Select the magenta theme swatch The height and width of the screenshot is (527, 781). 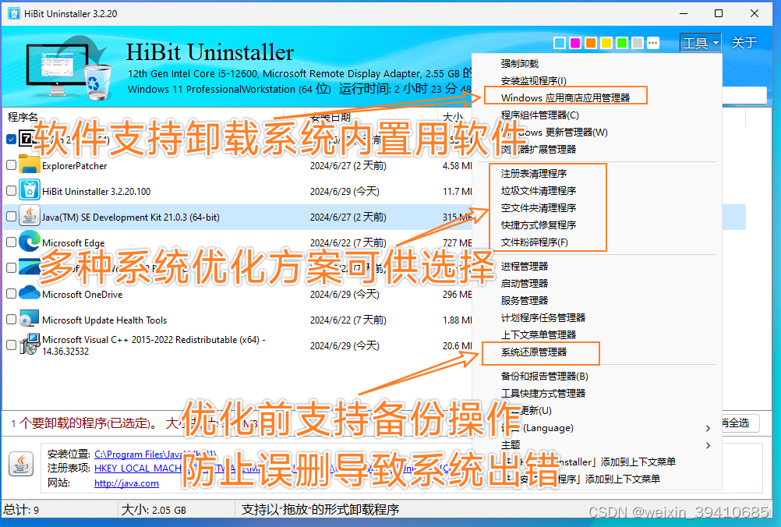tap(575, 44)
